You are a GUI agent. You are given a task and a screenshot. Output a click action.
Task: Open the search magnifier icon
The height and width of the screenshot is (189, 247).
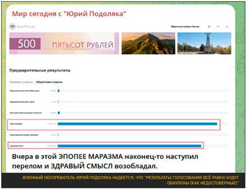(227, 27)
